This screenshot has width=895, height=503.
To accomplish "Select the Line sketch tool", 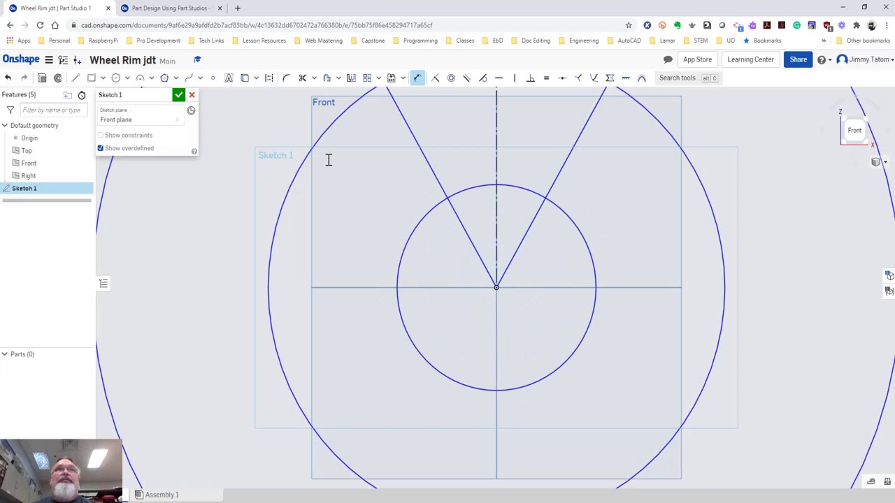I will (76, 78).
